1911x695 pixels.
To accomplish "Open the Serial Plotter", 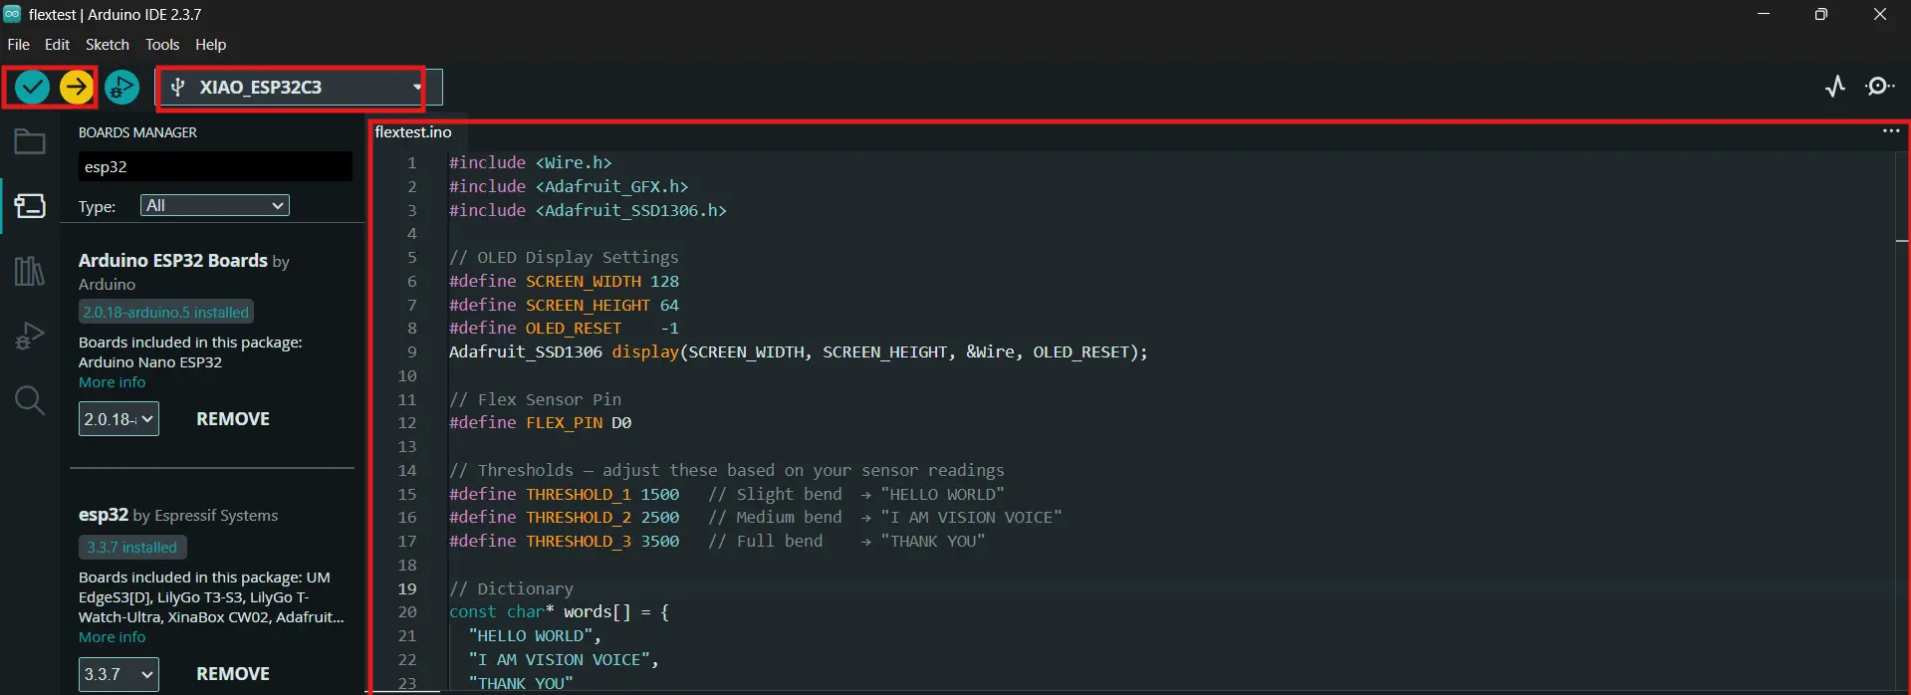I will click(x=1835, y=87).
